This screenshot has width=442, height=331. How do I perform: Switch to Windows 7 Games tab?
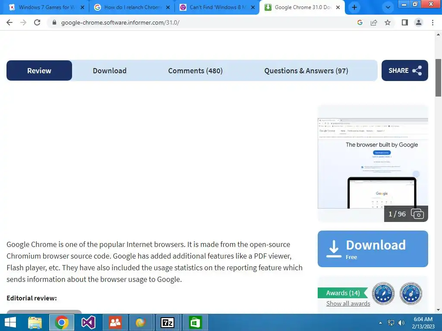(x=47, y=7)
